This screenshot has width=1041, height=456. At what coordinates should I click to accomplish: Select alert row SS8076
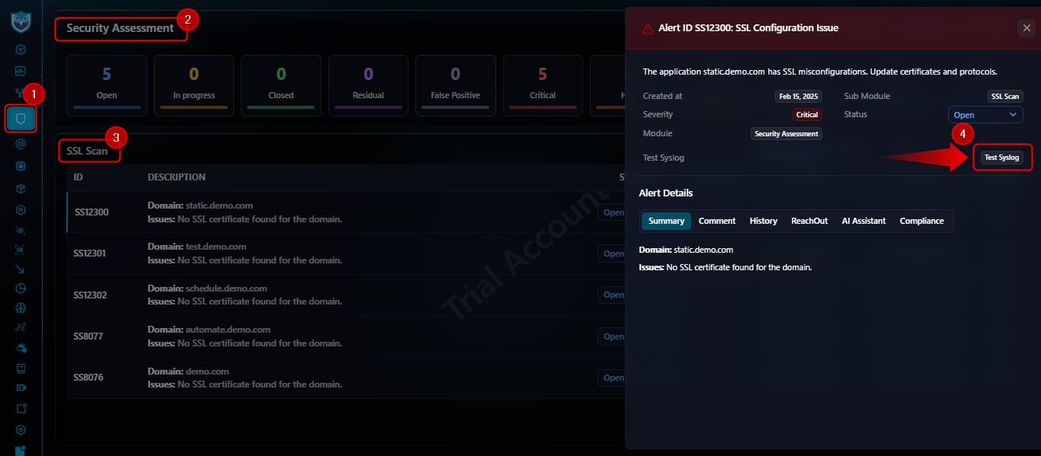coord(345,378)
